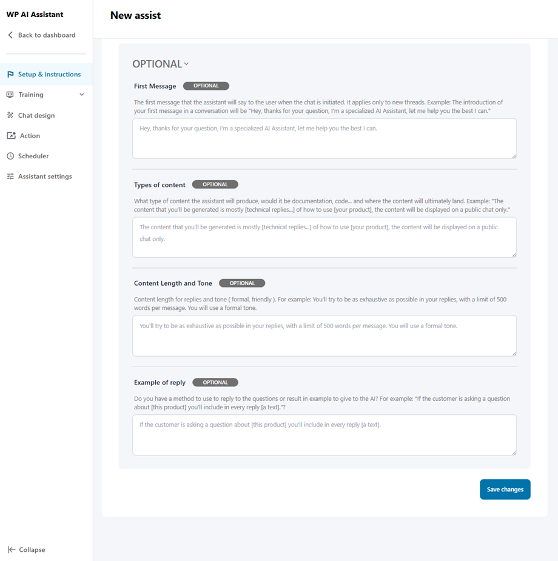Go to Assistant settings page
This screenshot has width=558, height=561.
click(45, 176)
